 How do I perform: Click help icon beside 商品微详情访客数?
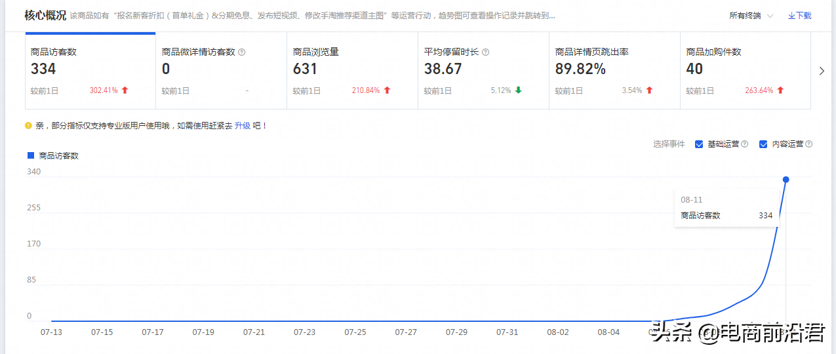[x=241, y=52]
